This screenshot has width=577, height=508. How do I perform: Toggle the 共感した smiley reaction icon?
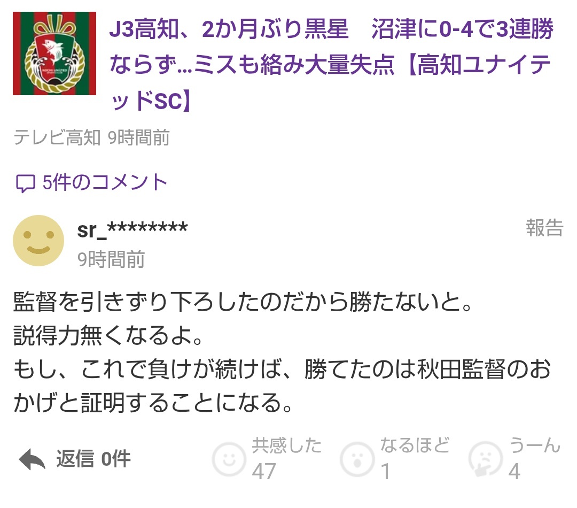click(x=229, y=459)
